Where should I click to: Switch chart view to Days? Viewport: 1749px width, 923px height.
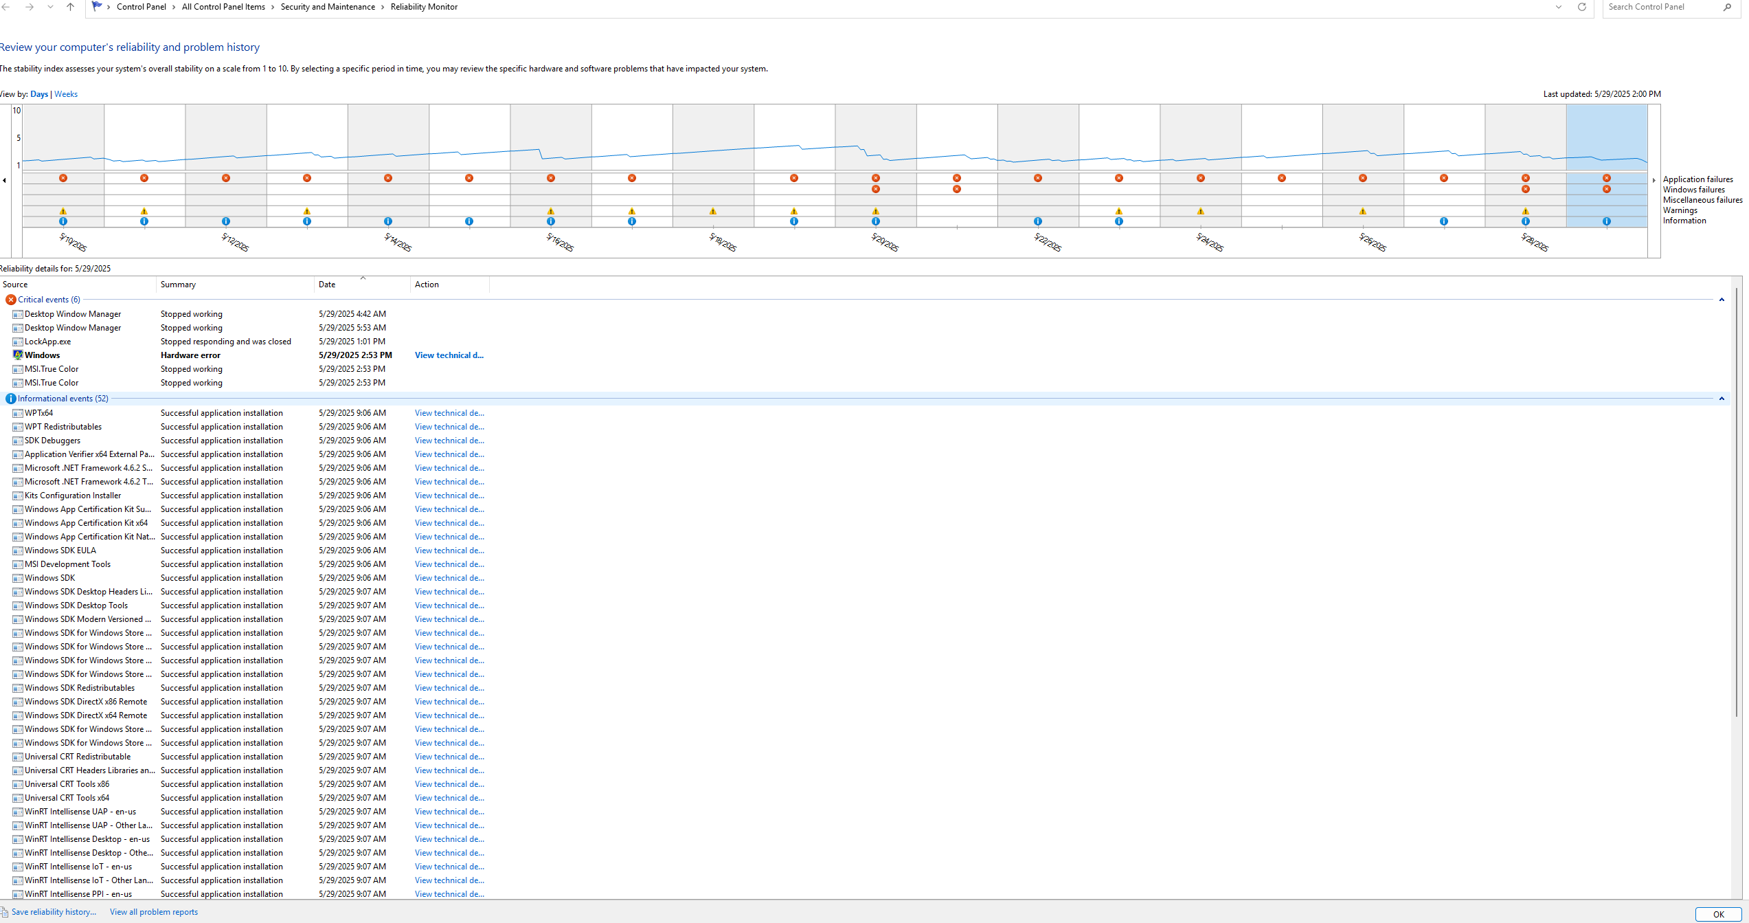pos(39,94)
